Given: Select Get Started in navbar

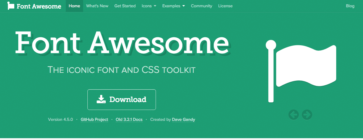Looking at the screenshot, I should point(125,6).
